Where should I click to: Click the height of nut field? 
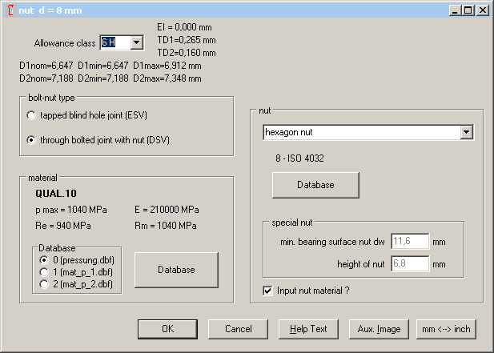point(410,263)
